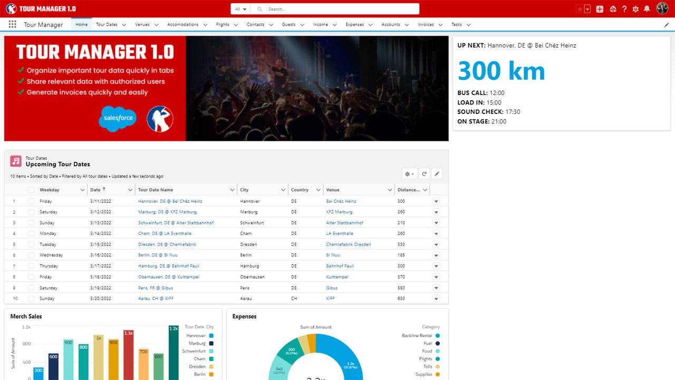This screenshot has width=675, height=380.
Task: Select the checkbox for the Dresden row
Action: coord(31,244)
